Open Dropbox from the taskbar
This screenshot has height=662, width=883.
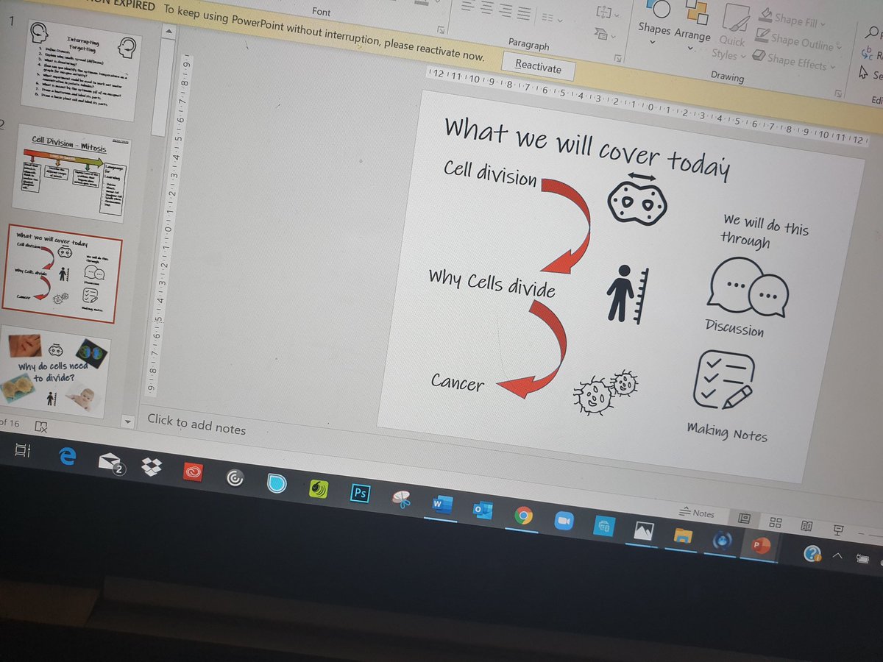coord(152,467)
